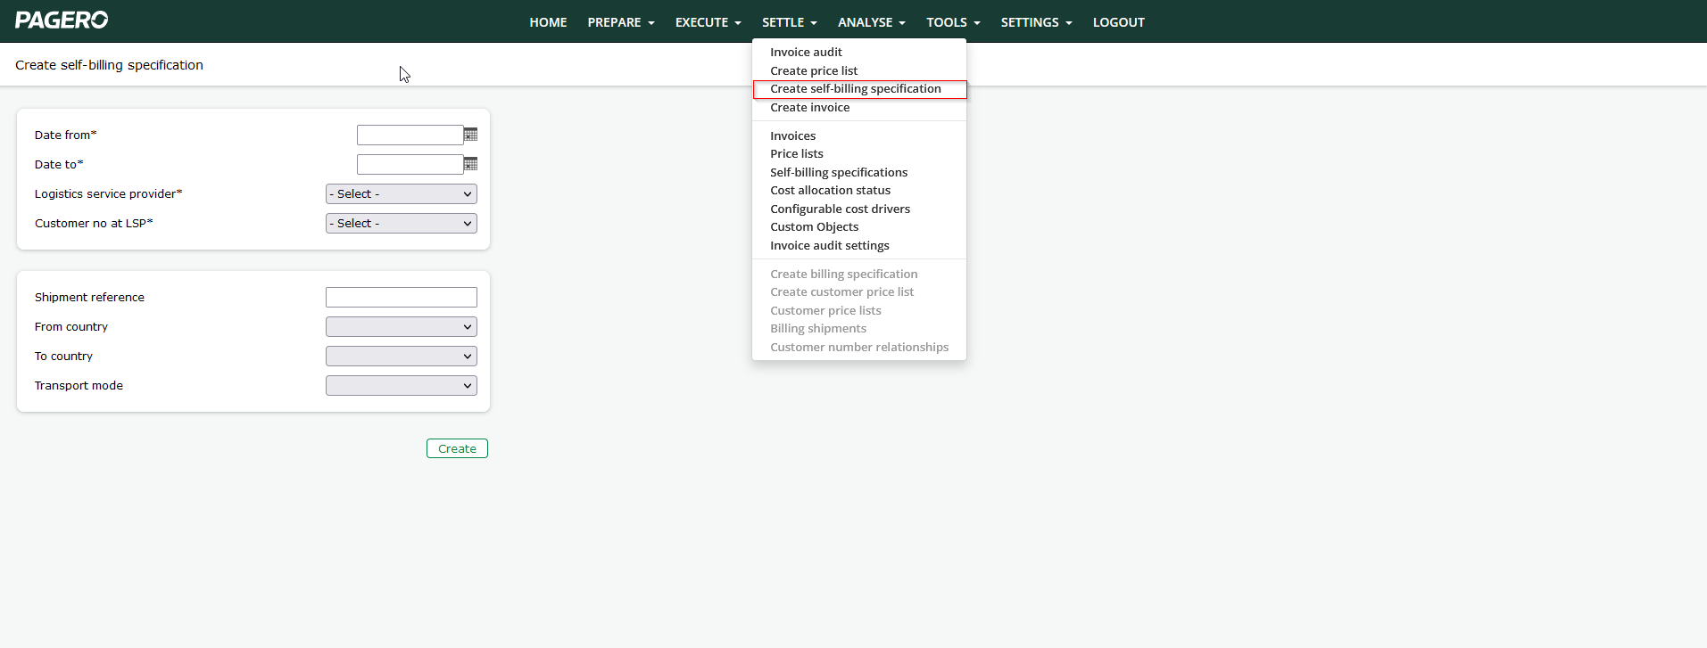The image size is (1707, 648).
Task: Open the PREPARE menu
Action: pos(620,22)
